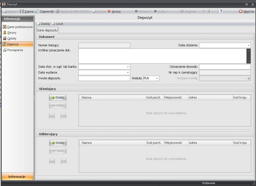Open Data złoż. w sąd. lub banku dropdown
256x186 pixels.
click(x=128, y=67)
